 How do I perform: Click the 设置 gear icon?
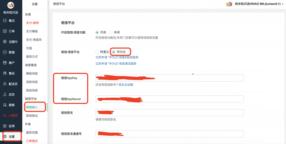tap(5, 136)
